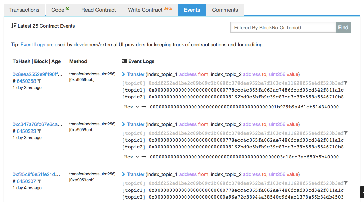Open block 6450323

[26, 131]
